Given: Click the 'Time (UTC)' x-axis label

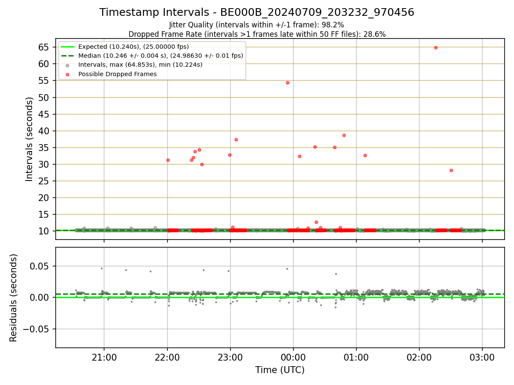Looking at the screenshot, I should click(x=280, y=370).
